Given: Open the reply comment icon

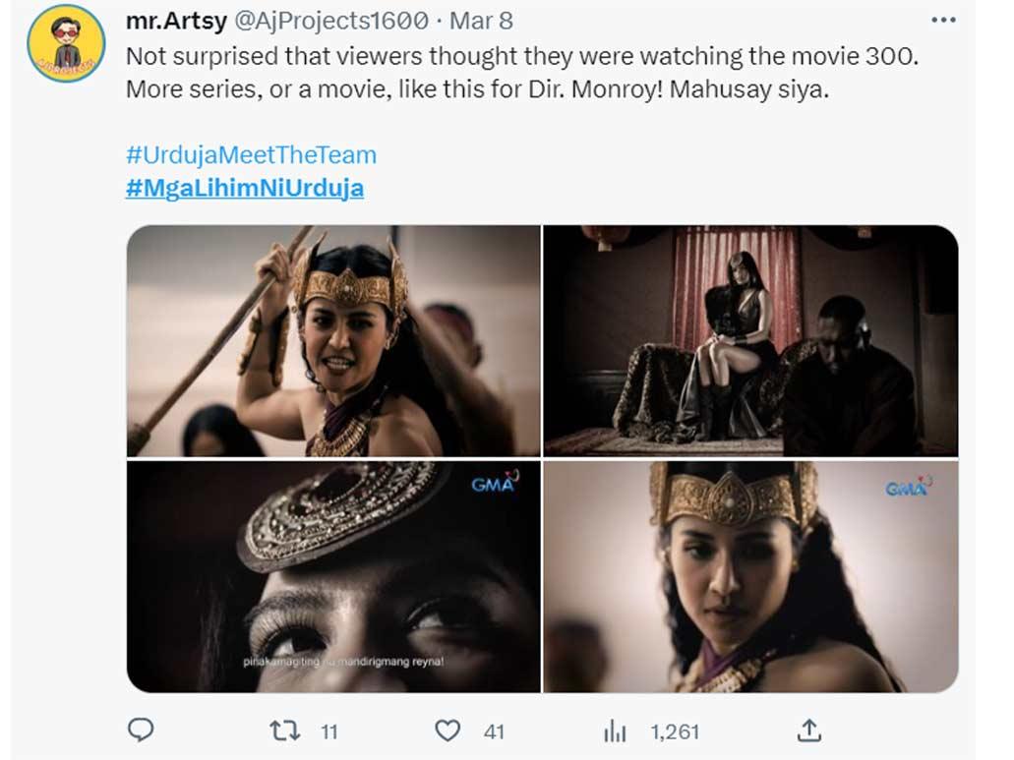Looking at the screenshot, I should tap(142, 730).
